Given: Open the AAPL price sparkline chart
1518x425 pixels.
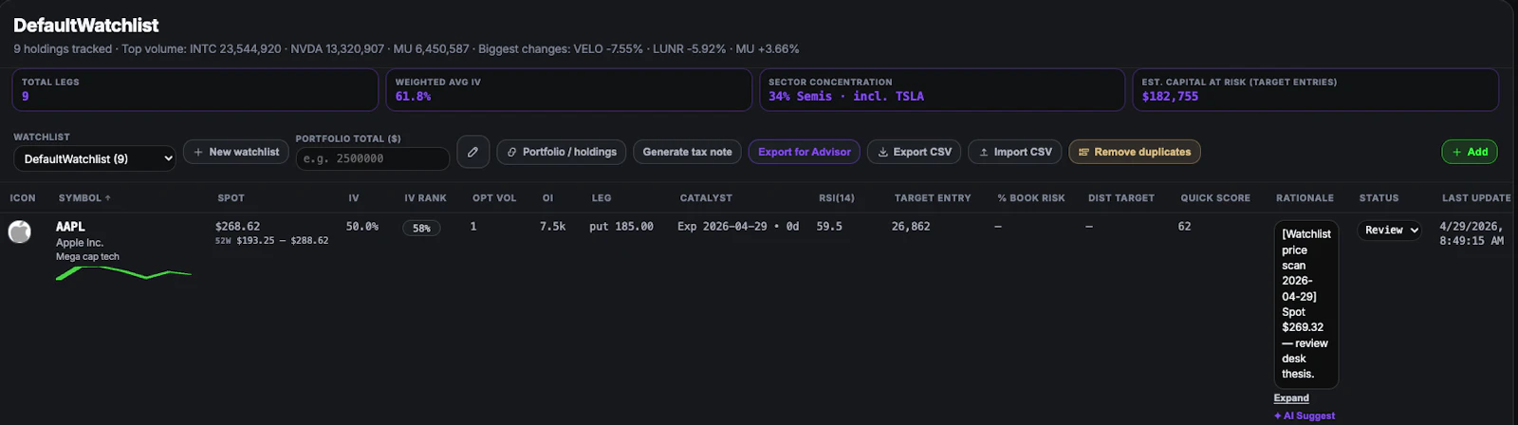Looking at the screenshot, I should pos(123,273).
